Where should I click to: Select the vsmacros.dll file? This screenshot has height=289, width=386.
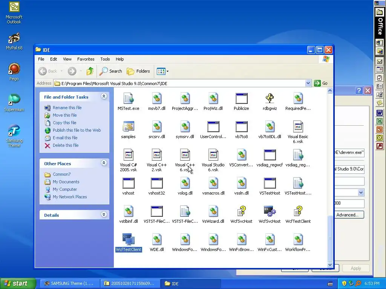point(213,183)
